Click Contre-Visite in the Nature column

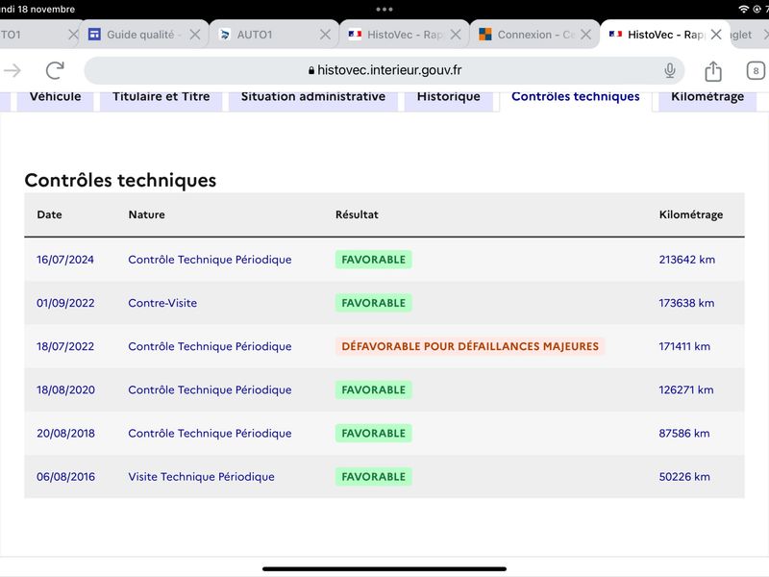(x=162, y=303)
